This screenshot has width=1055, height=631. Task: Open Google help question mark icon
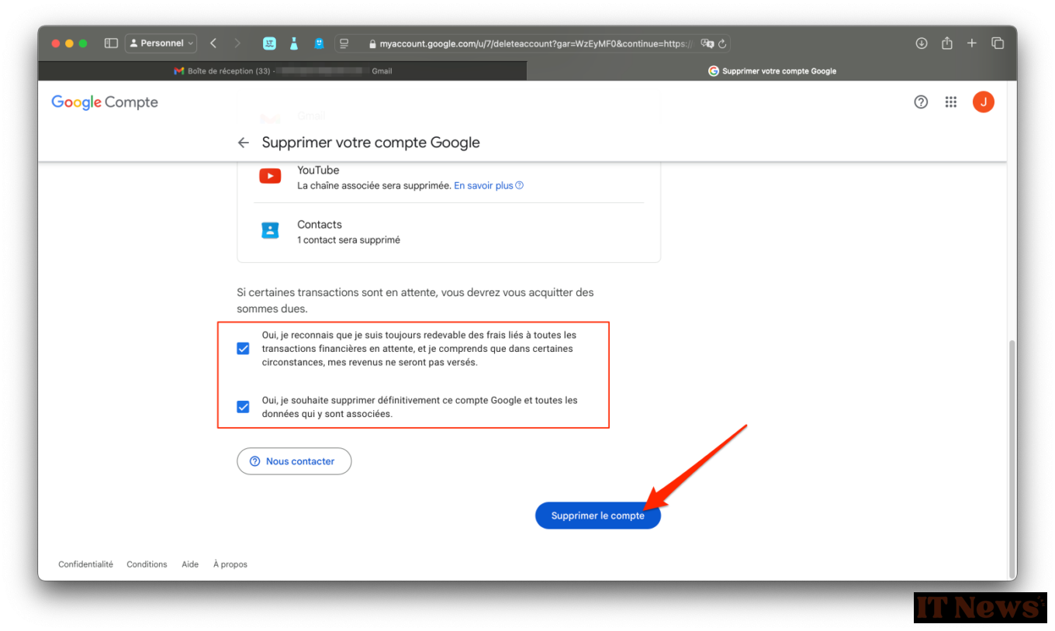coord(921,102)
